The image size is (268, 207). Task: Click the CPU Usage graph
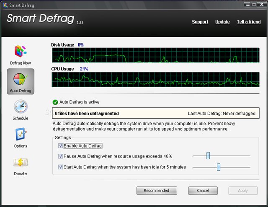[x=155, y=80]
